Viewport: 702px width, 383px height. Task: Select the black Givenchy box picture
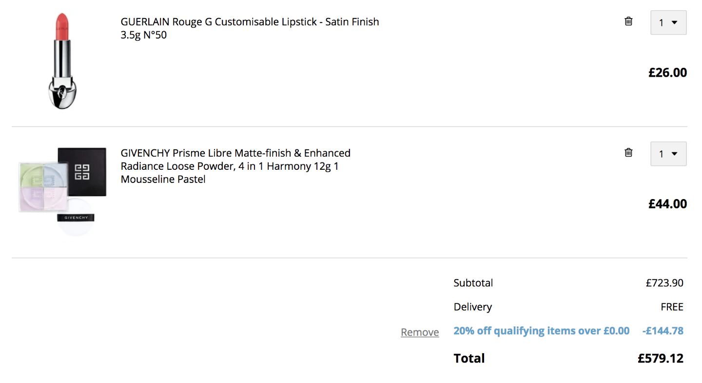tap(82, 172)
